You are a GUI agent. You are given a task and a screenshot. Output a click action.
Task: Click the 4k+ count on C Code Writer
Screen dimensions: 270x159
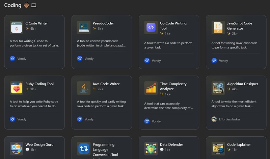point(33,29)
